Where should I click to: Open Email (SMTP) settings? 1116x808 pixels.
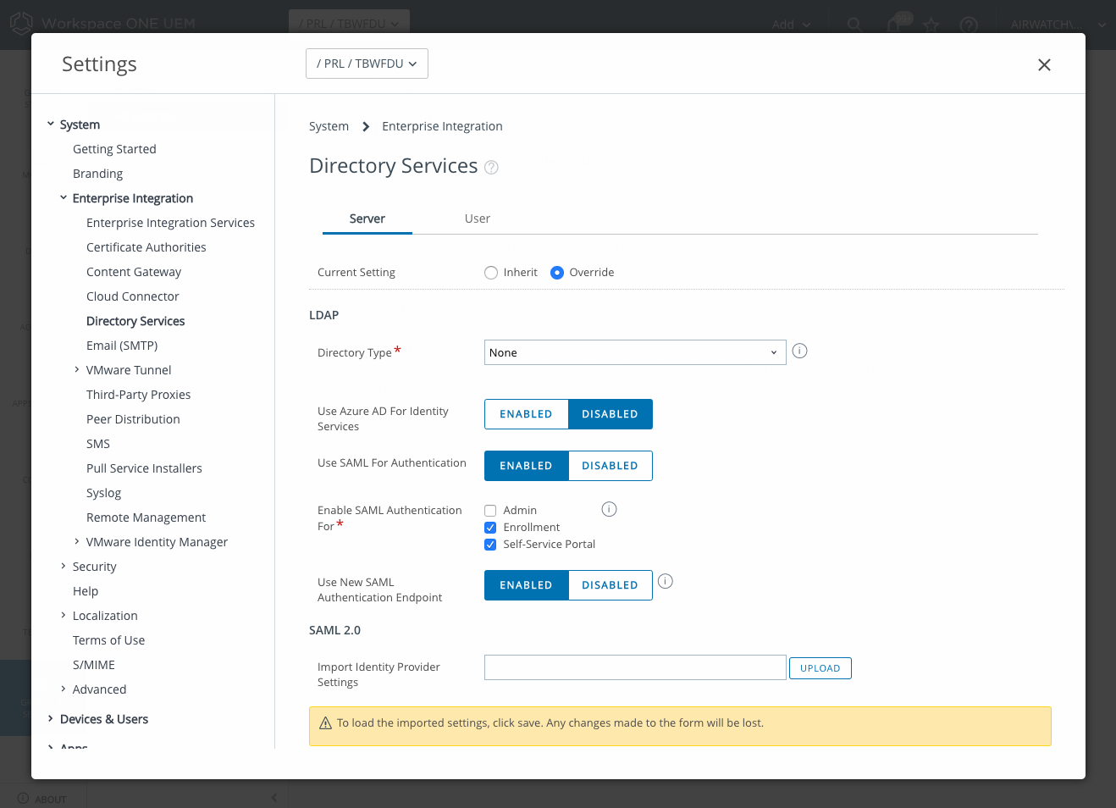pos(122,346)
